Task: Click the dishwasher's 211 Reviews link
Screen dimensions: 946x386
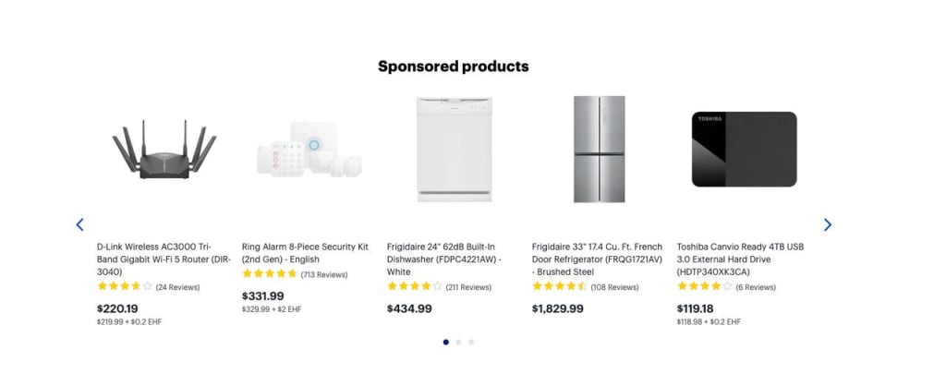Action: pyautogui.click(x=468, y=287)
